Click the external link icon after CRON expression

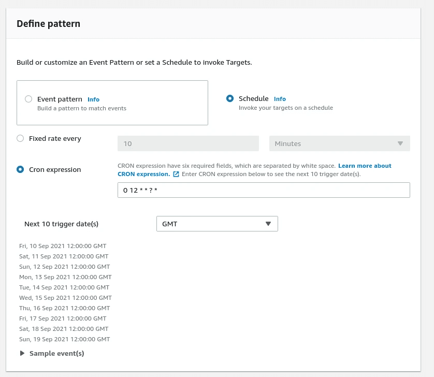176,174
